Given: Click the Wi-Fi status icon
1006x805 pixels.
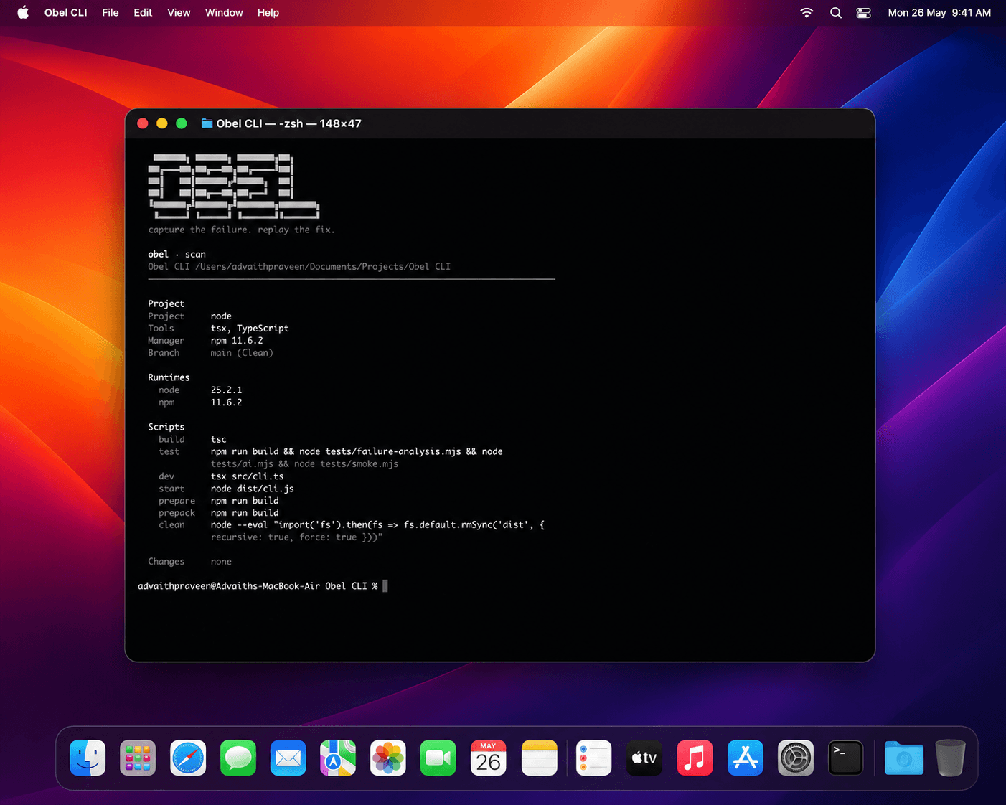Looking at the screenshot, I should click(x=807, y=12).
